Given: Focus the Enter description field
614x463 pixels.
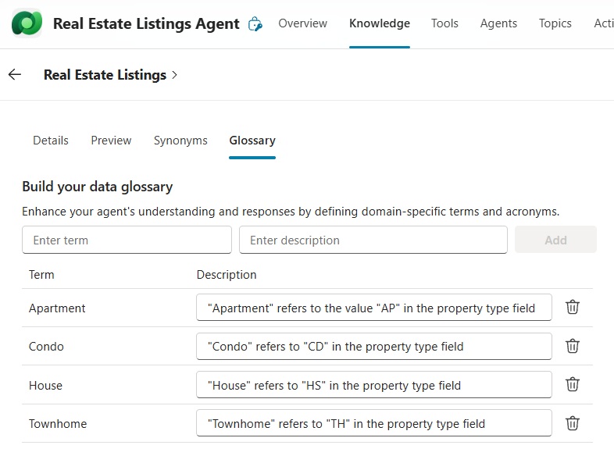Looking at the screenshot, I should pos(373,240).
